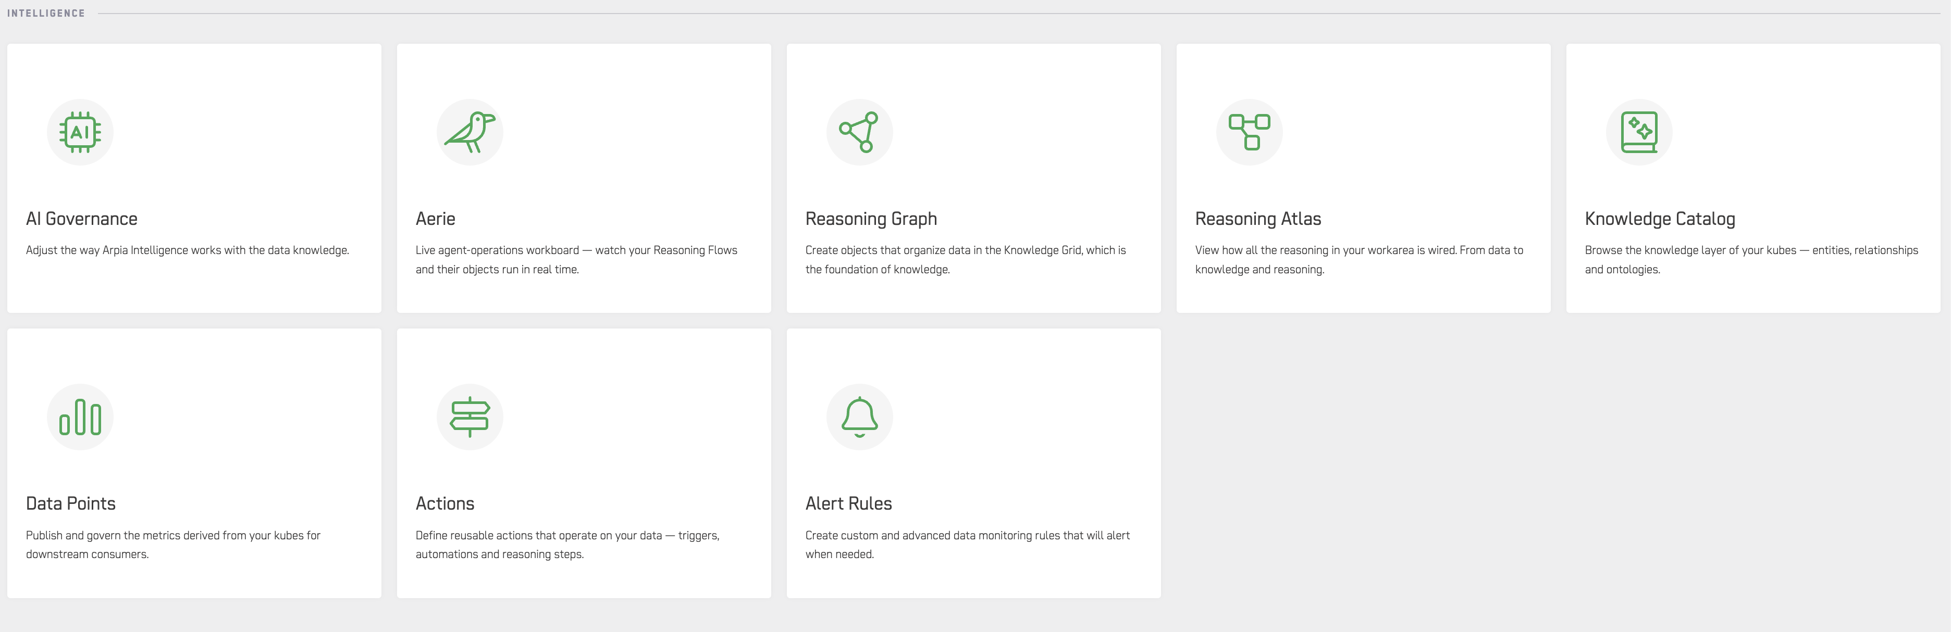Click the AI Governance chip icon
The width and height of the screenshot is (1951, 632).
pyautogui.click(x=80, y=132)
